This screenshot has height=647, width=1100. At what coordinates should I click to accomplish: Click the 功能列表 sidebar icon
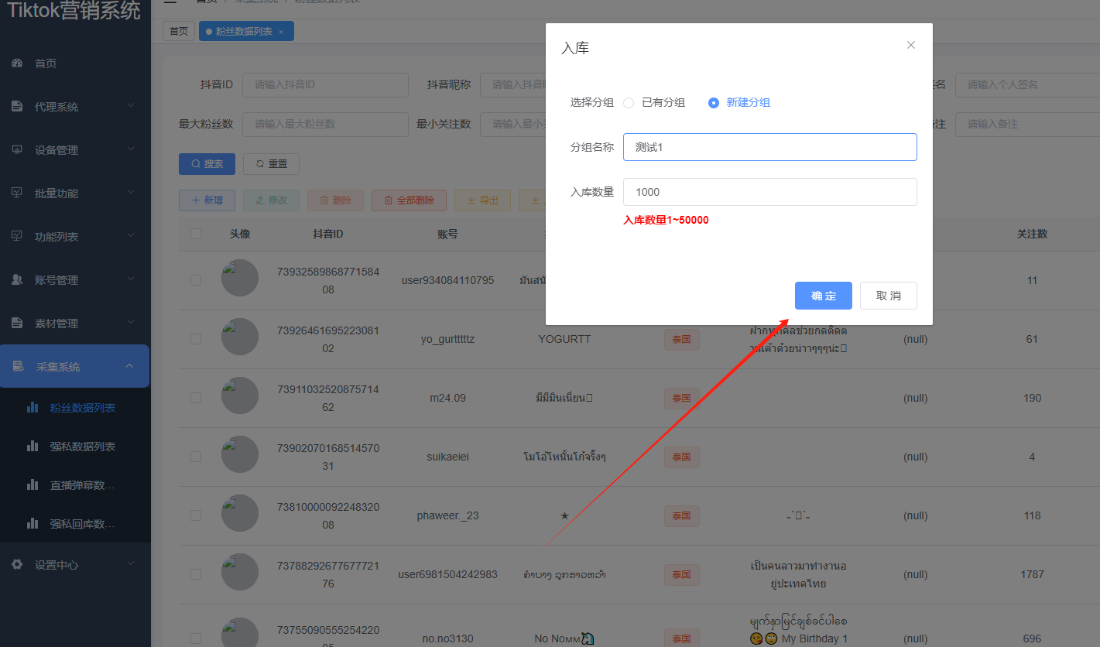[x=17, y=237]
